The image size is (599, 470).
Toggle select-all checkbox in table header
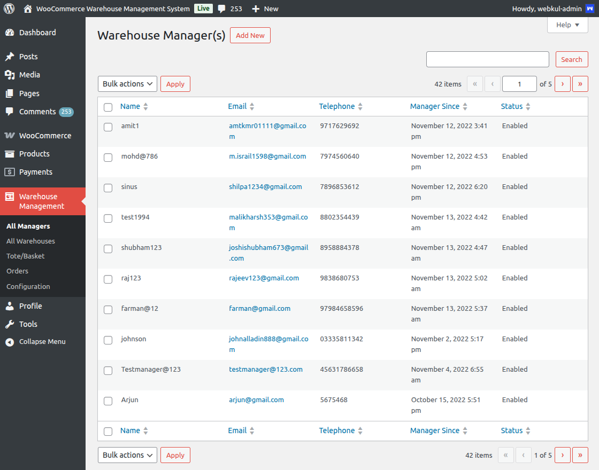[x=108, y=107]
